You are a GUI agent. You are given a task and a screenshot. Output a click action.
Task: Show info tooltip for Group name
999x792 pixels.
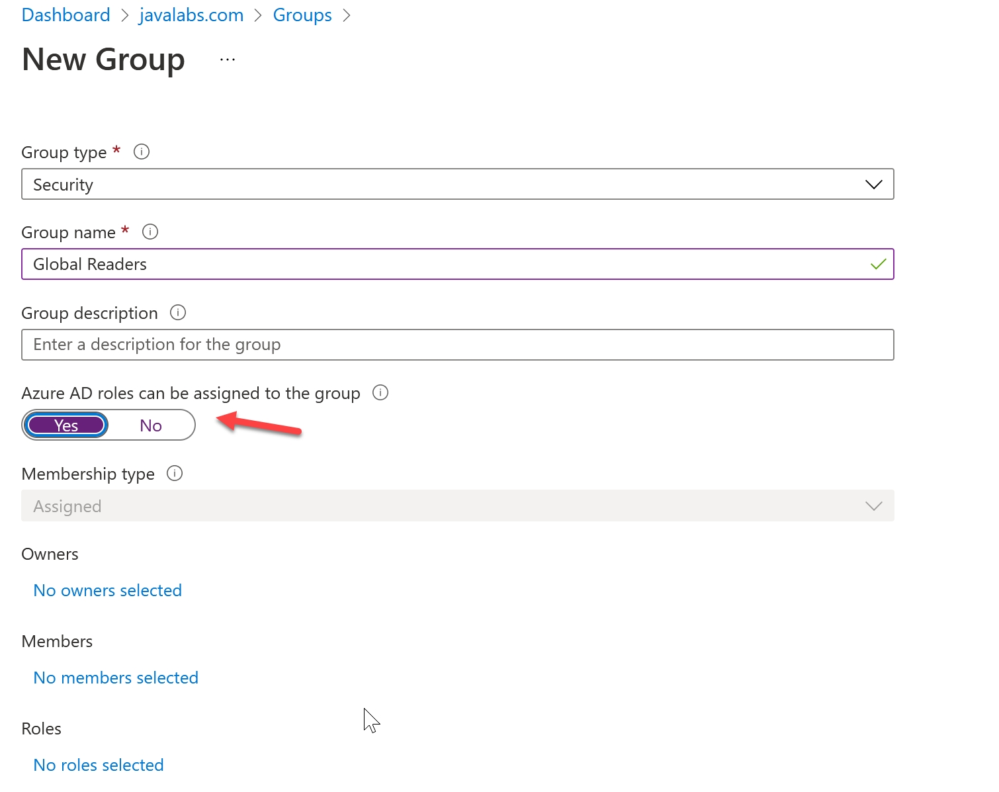(150, 232)
